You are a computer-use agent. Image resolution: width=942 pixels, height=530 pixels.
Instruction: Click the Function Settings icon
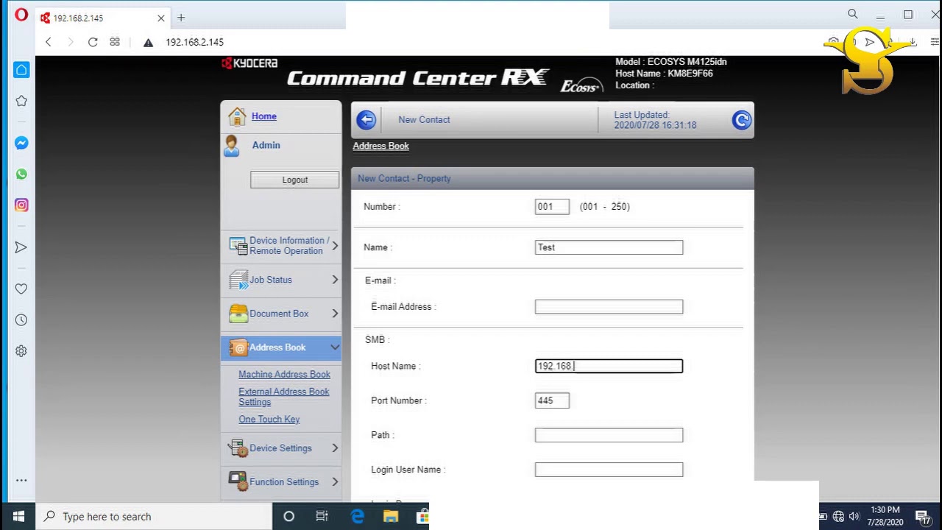[238, 481]
